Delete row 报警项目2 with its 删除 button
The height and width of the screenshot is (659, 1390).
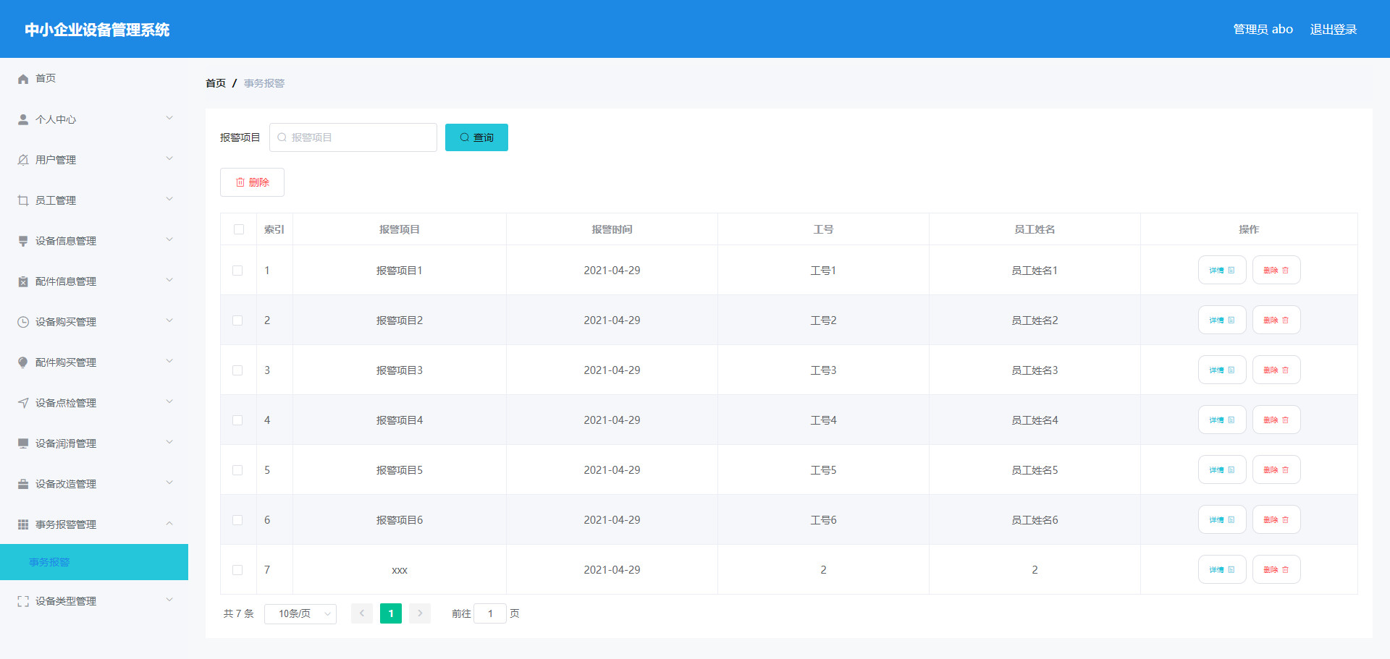[1276, 320]
